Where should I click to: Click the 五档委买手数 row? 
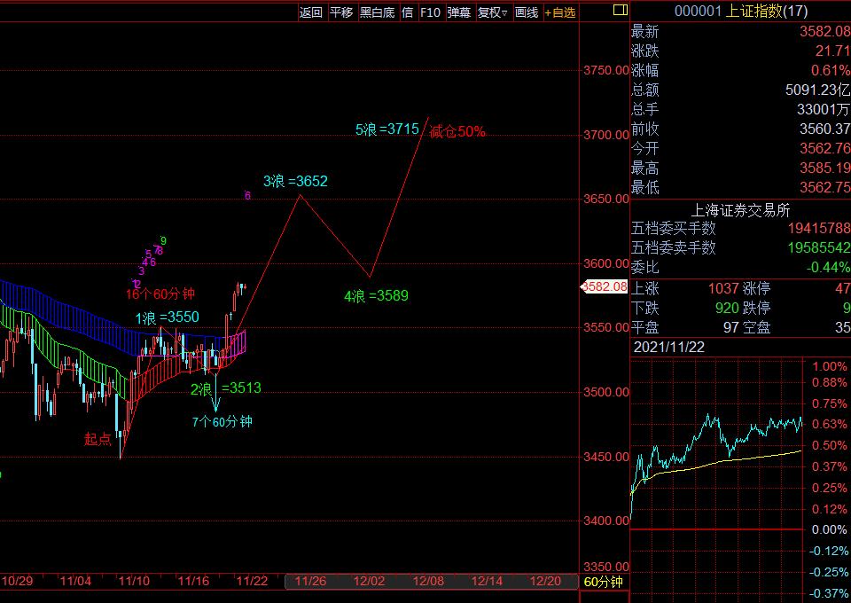click(x=740, y=228)
